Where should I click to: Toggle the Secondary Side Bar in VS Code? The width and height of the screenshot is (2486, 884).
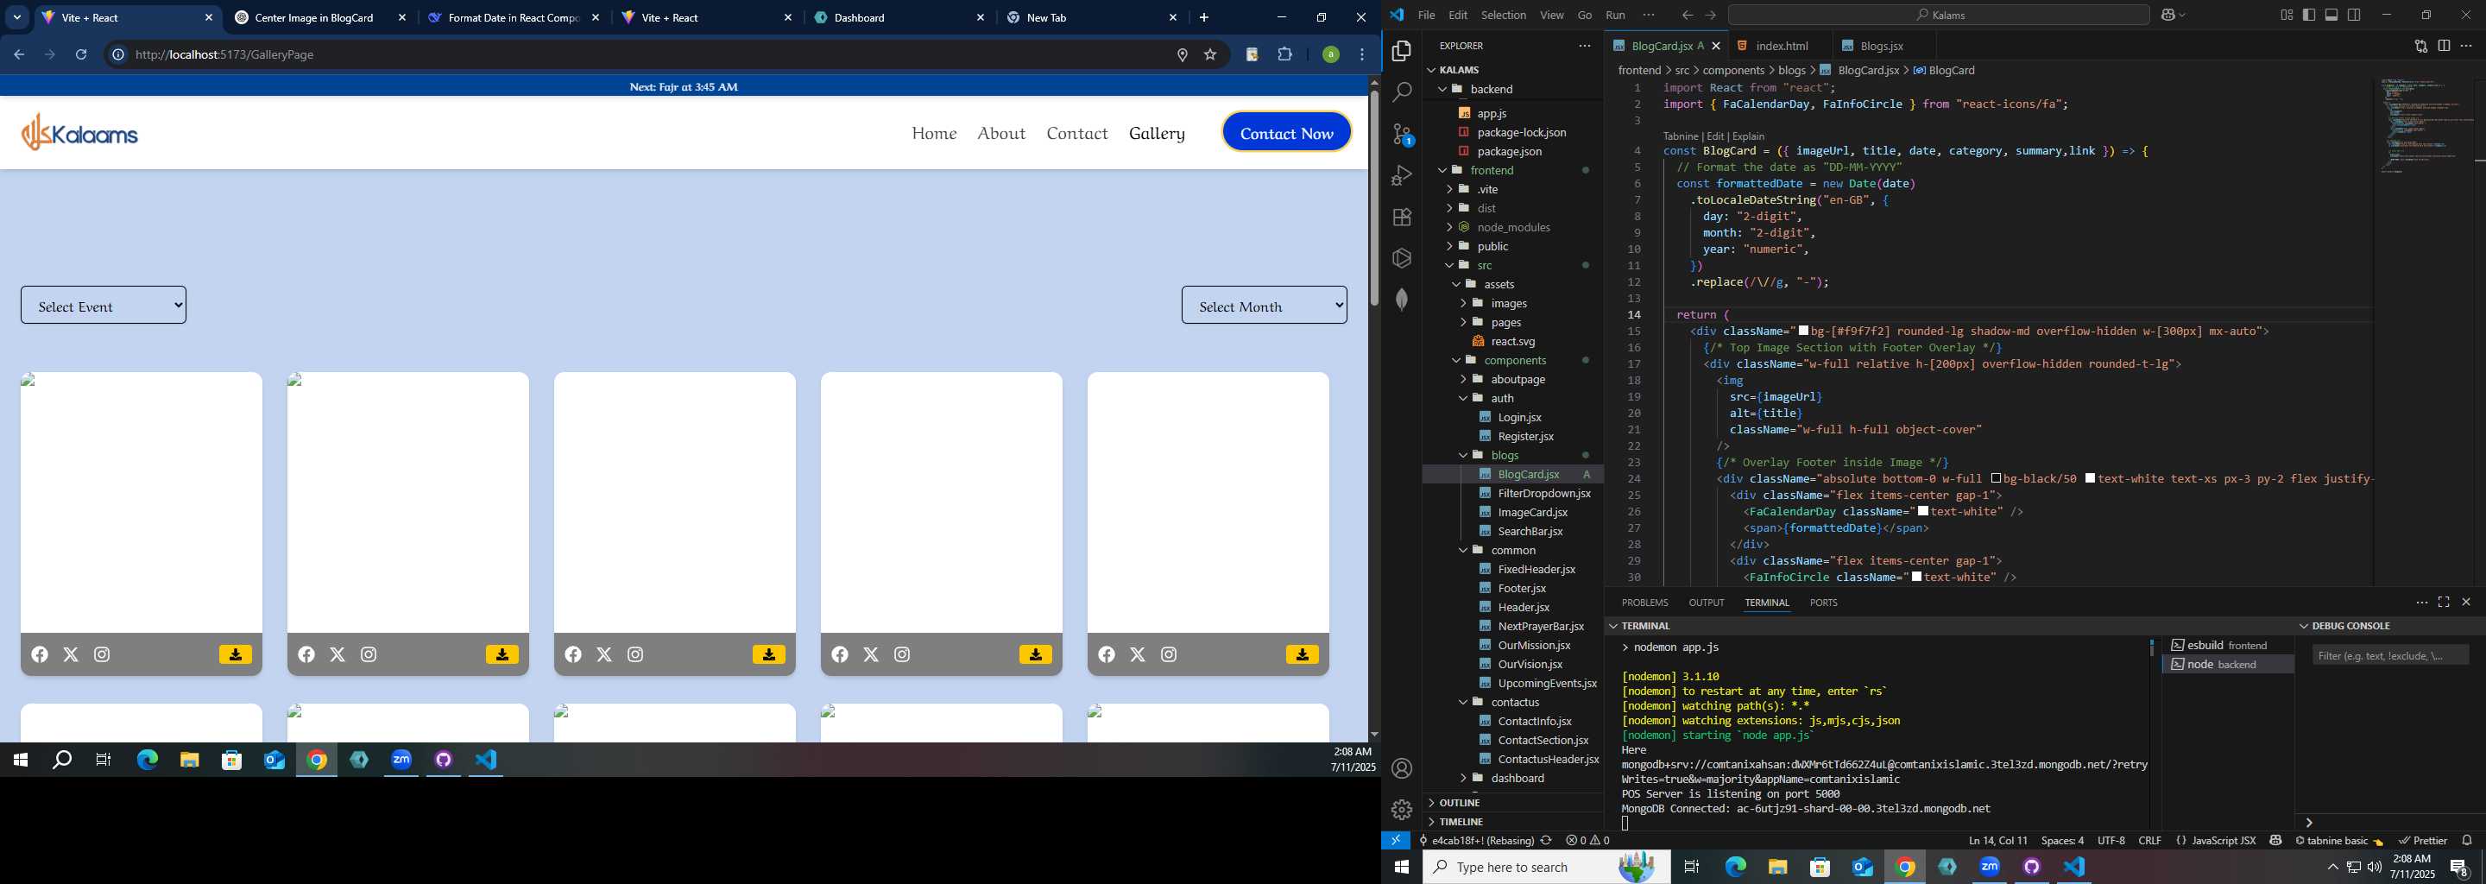pyautogui.click(x=2355, y=16)
